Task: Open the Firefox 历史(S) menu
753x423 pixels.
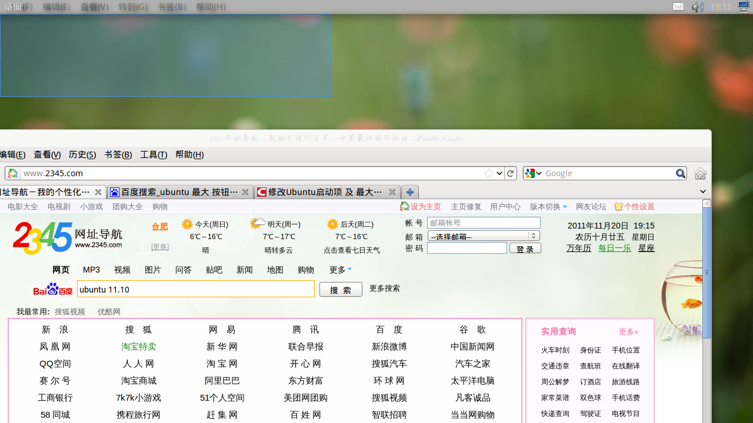Action: pos(82,155)
